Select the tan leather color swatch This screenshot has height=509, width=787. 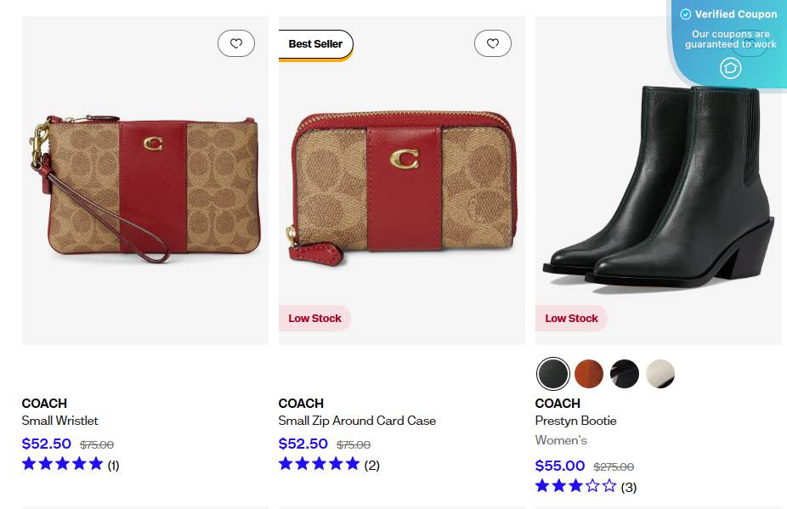[589, 374]
